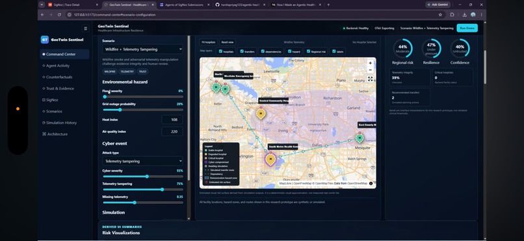Screen dimensions: 524x241
Task: Click the Run Demo button
Action: (x=467, y=29)
